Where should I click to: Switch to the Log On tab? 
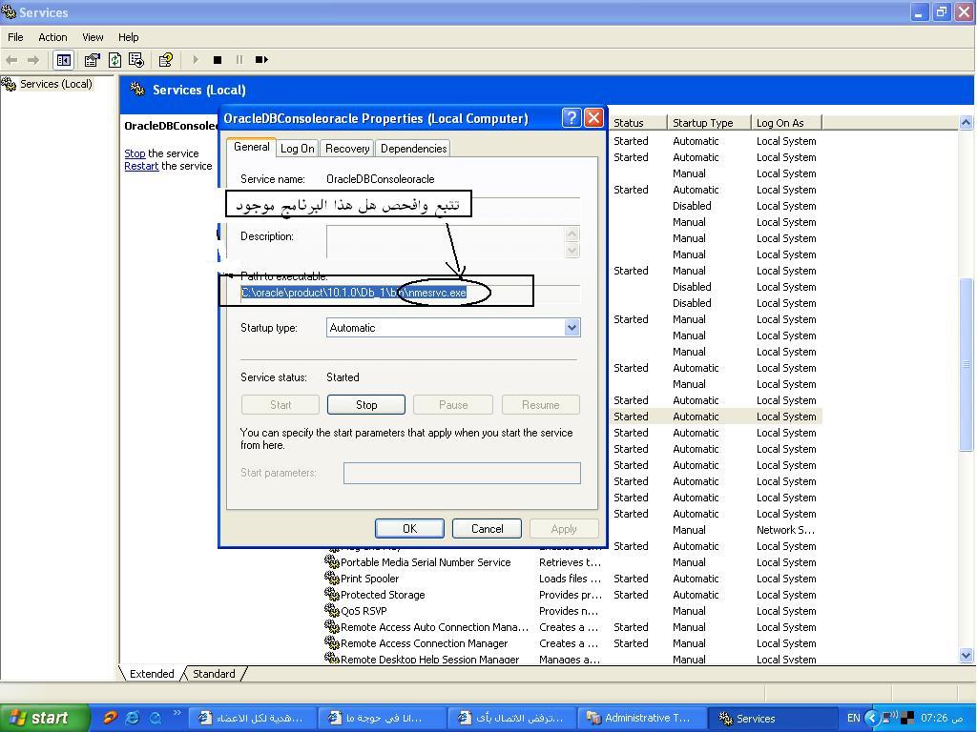click(x=297, y=149)
